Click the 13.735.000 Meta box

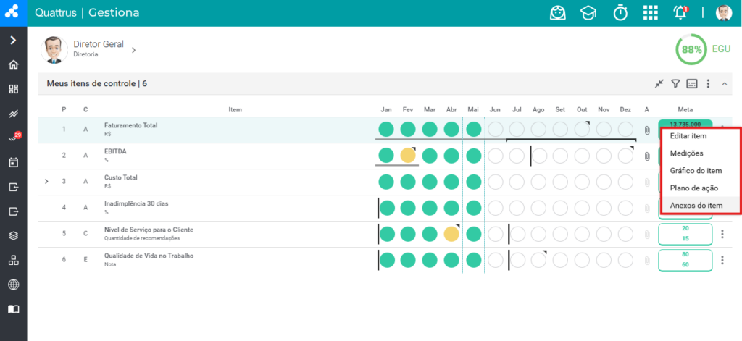[x=685, y=124]
